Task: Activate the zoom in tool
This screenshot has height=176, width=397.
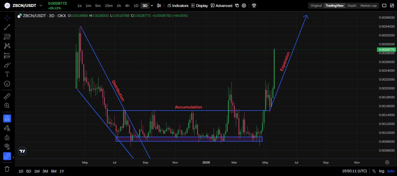Action: pos(7,106)
